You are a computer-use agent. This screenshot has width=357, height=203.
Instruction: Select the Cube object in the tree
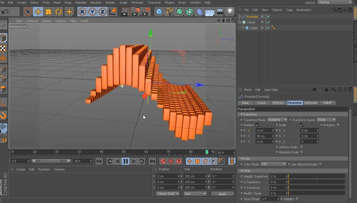tap(253, 28)
